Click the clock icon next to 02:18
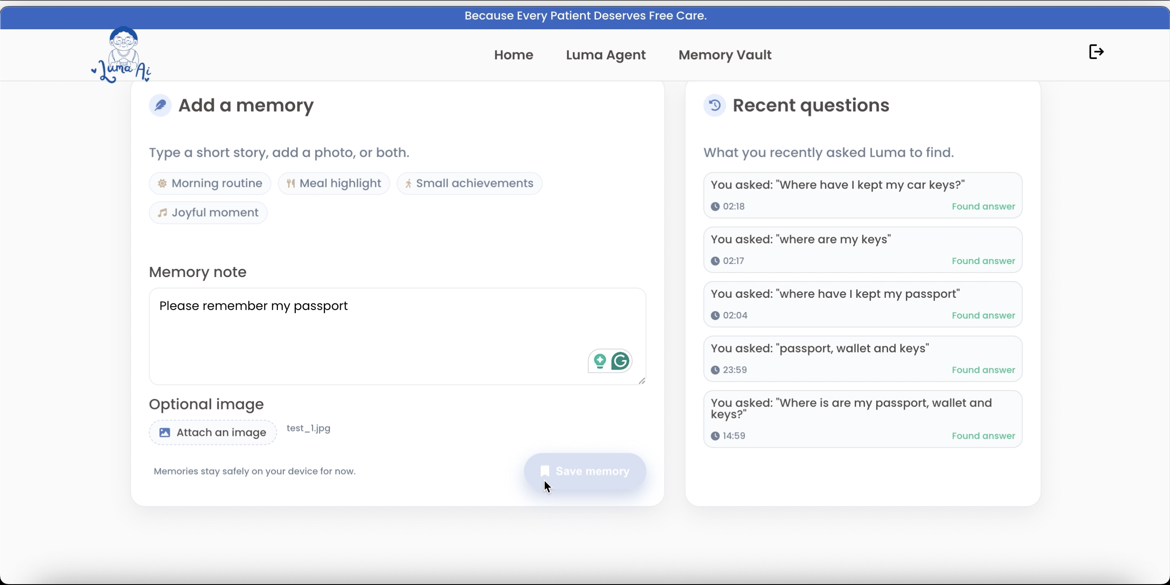 715,207
